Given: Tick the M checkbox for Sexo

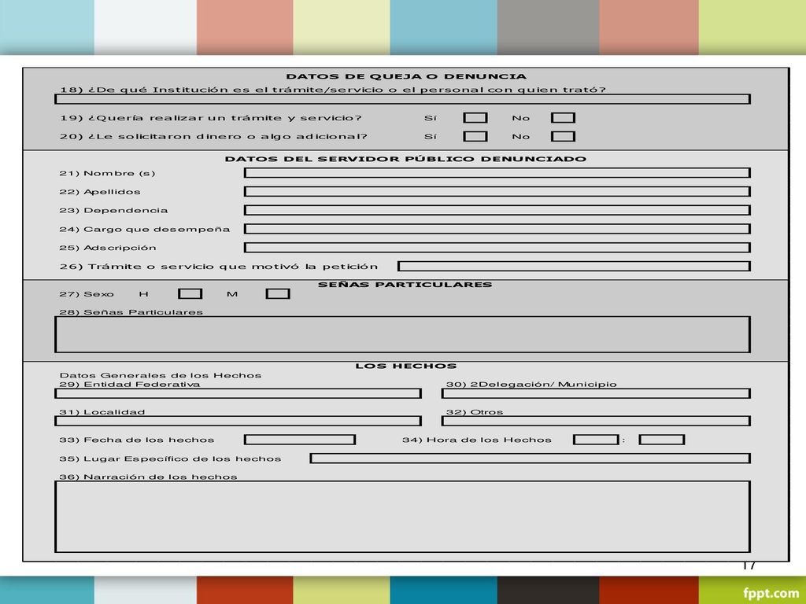Looking at the screenshot, I should pos(278,293).
